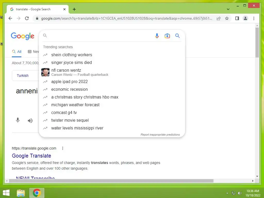Screen dimensions: 264x198
Task: Show hidden system tray icons
Action: click(x=227, y=193)
